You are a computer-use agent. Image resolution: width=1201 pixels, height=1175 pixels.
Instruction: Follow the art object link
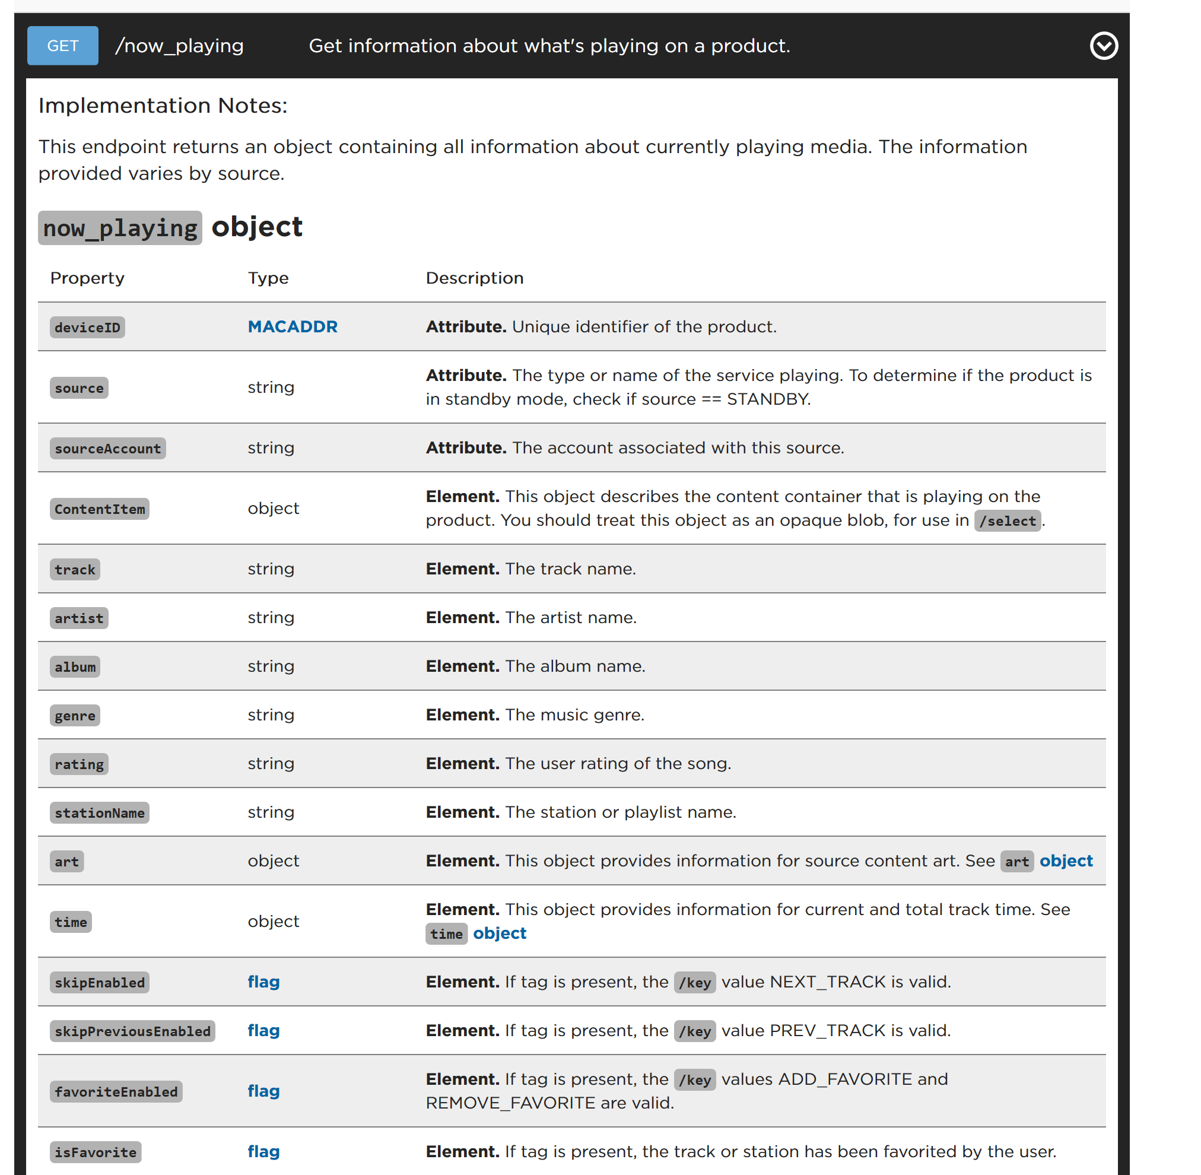point(1065,860)
